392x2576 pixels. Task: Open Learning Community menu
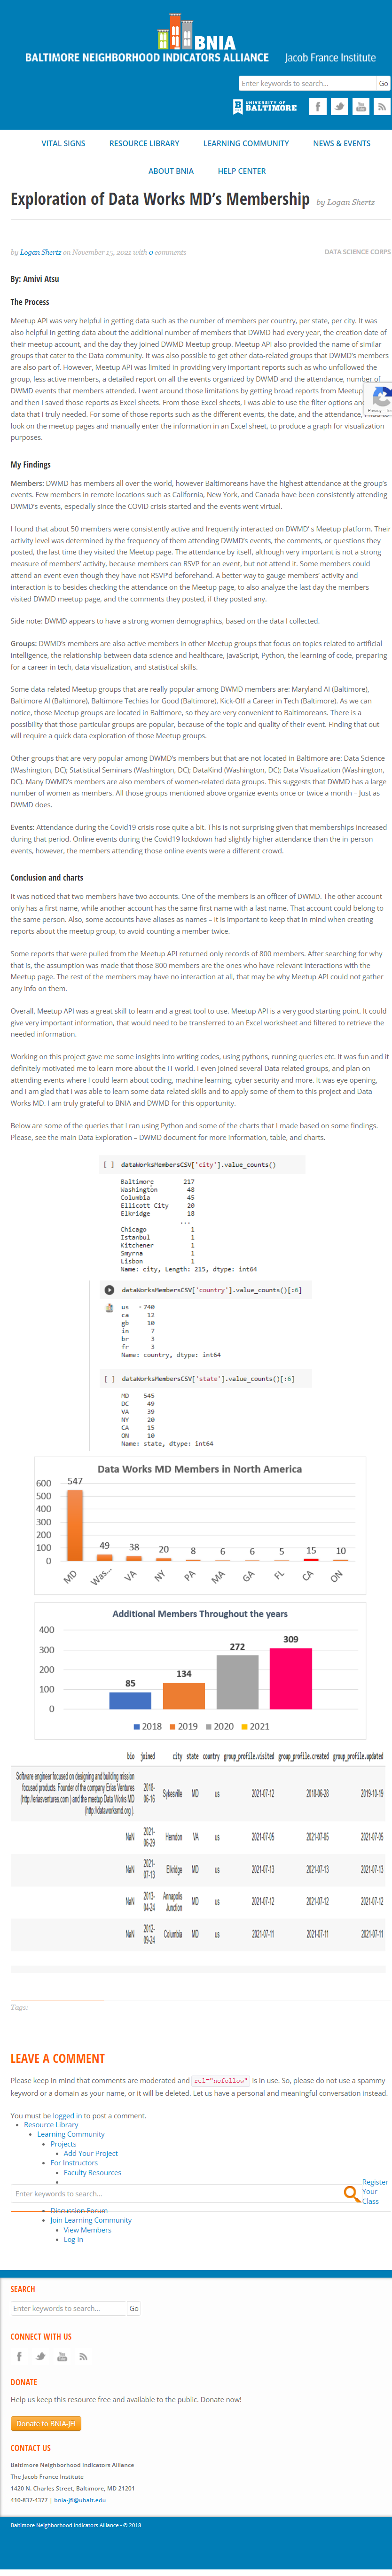pos(246,143)
